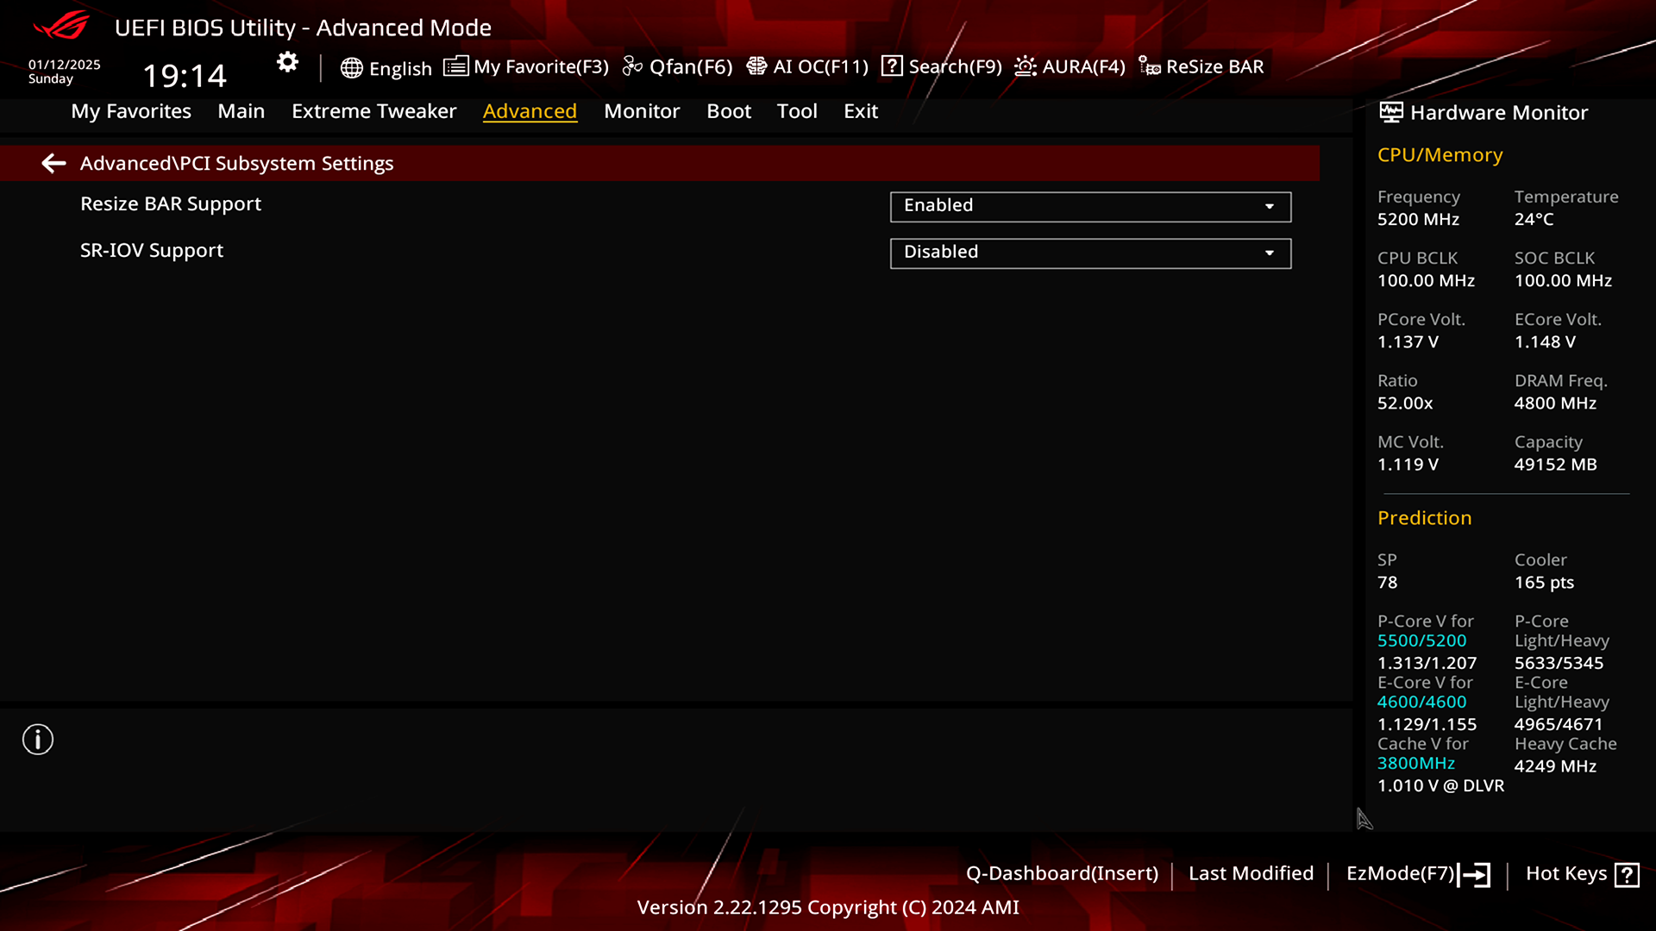
Task: Select the Monitor menu tab
Action: tap(642, 110)
